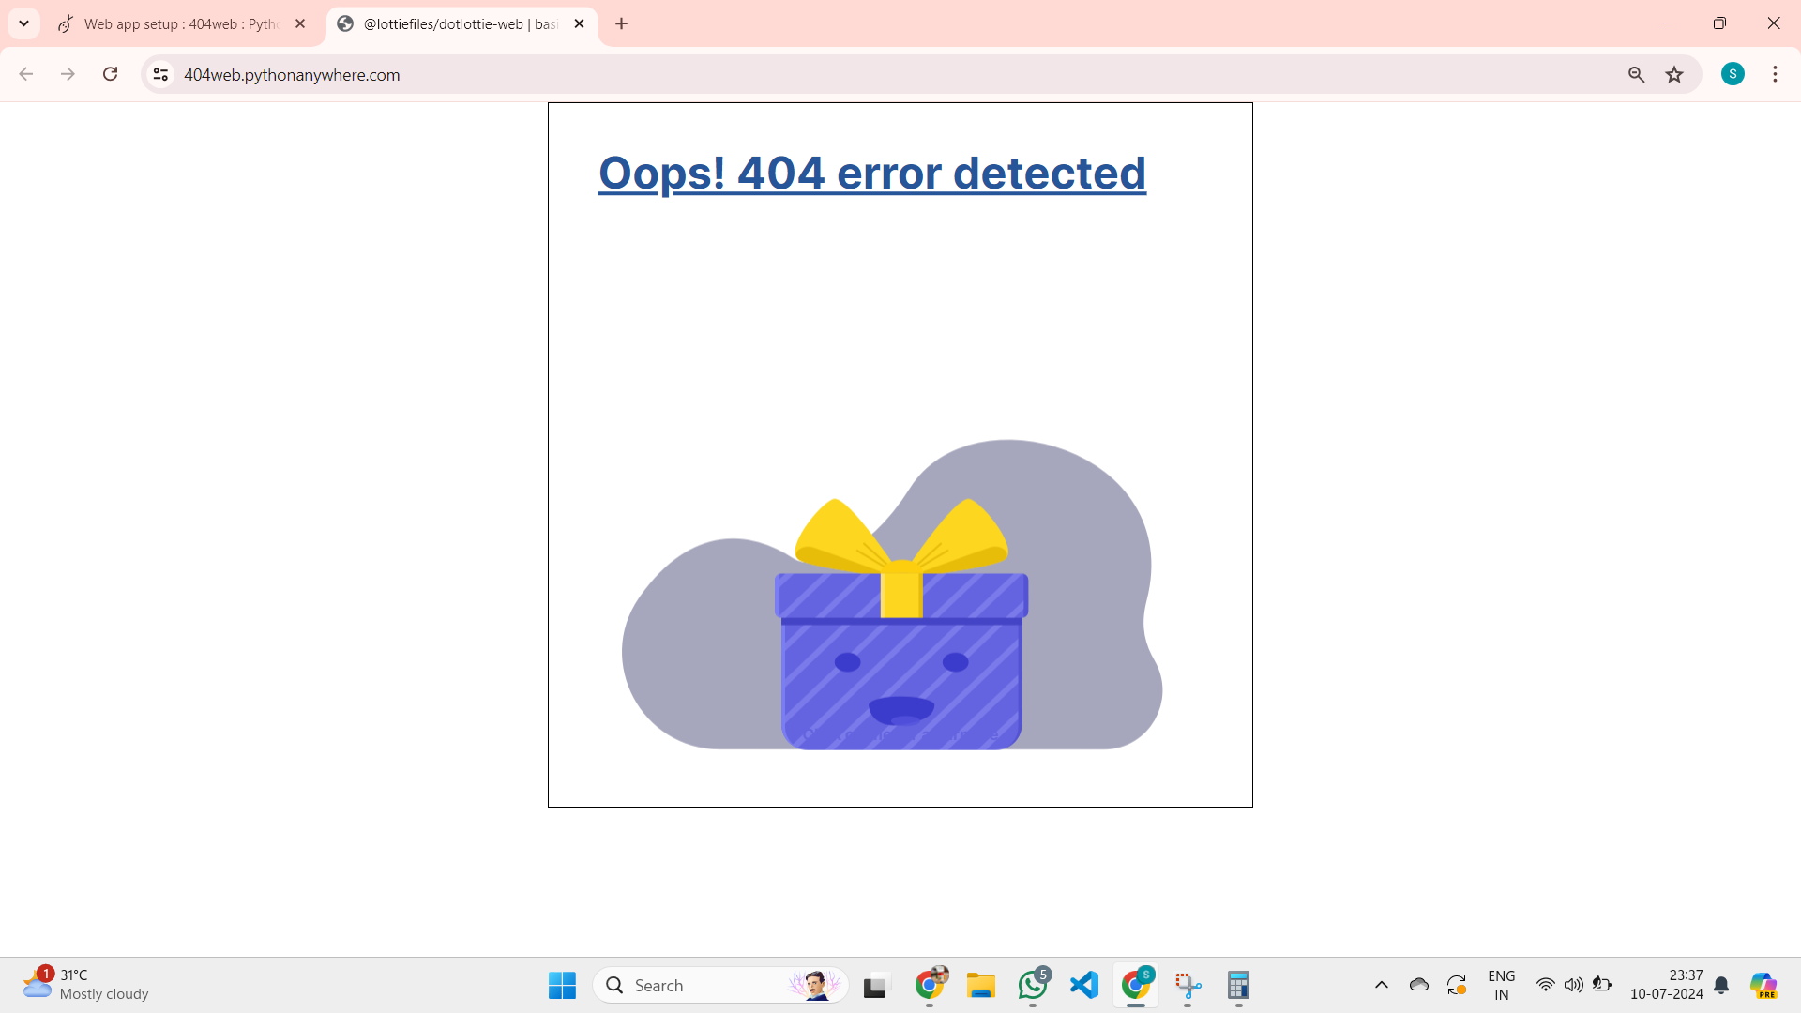Image resolution: width=1801 pixels, height=1013 pixels.
Task: Open a new browser tab
Action: tap(621, 23)
